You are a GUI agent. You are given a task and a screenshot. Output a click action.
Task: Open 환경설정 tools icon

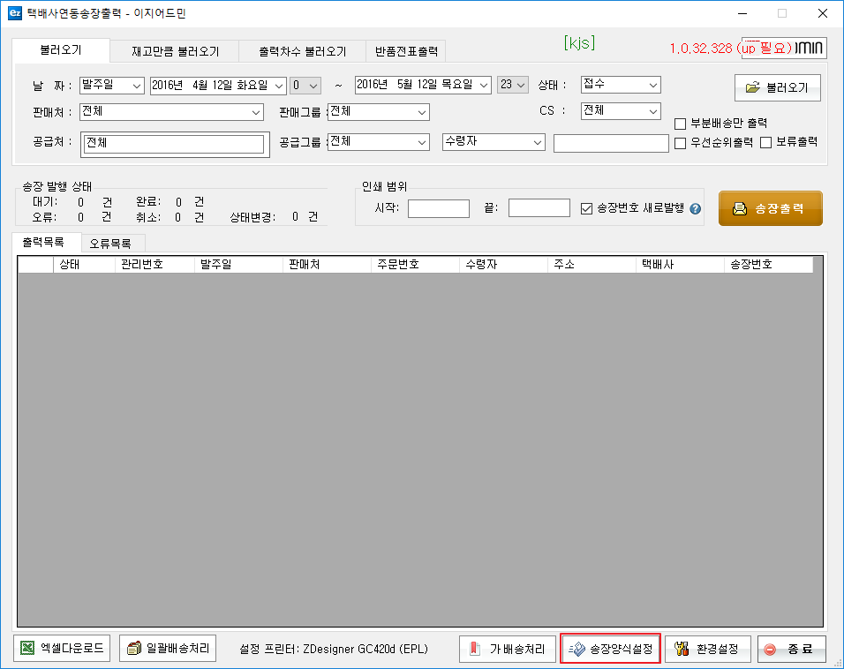click(681, 650)
